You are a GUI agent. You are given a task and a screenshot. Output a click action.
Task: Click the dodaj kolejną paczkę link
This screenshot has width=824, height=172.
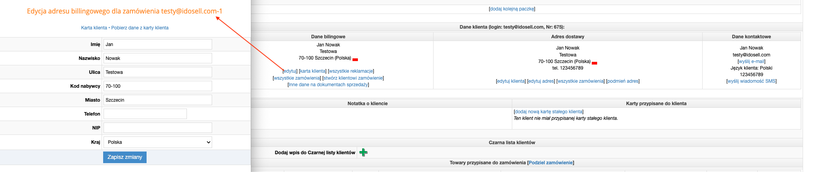coord(512,9)
